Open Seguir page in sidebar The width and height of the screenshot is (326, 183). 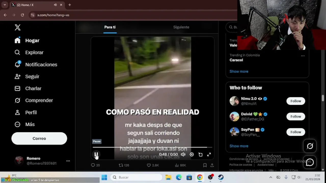point(27,77)
